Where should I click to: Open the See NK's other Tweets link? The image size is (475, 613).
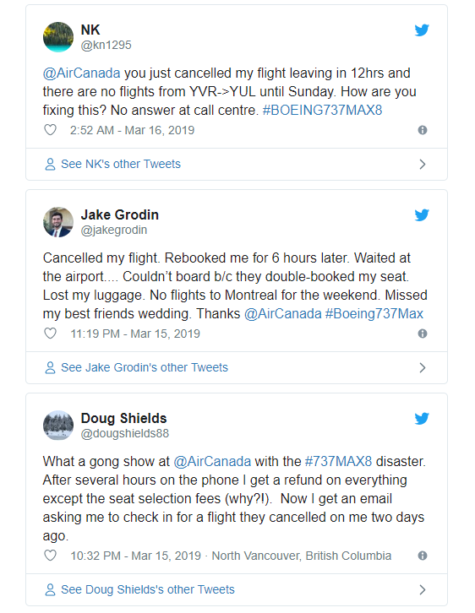click(x=121, y=164)
